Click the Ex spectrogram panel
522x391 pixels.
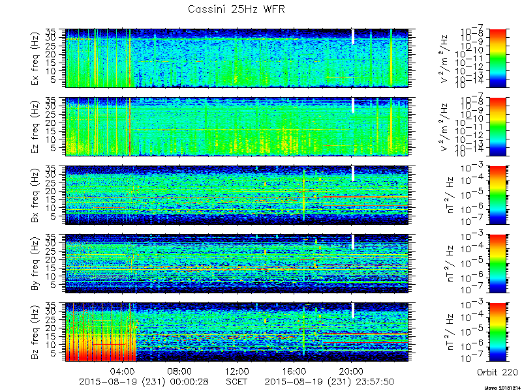(x=237, y=58)
